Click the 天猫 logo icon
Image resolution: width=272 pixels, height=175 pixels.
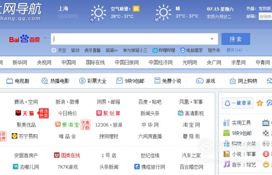18,113
